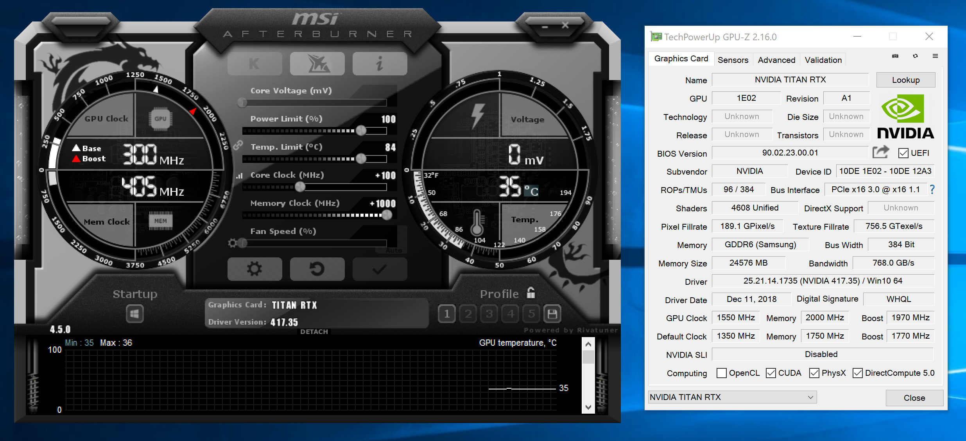Uncheck the CUDA computing checkbox
This screenshot has height=441, width=966.
coord(771,373)
